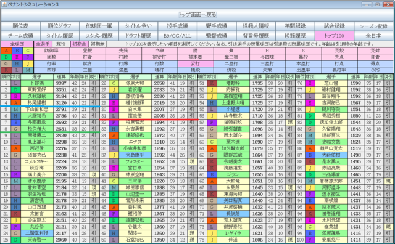395x244 pixels.
Task: Choose the yellow team C filter square
Action: pyautogui.click(x=28, y=51)
